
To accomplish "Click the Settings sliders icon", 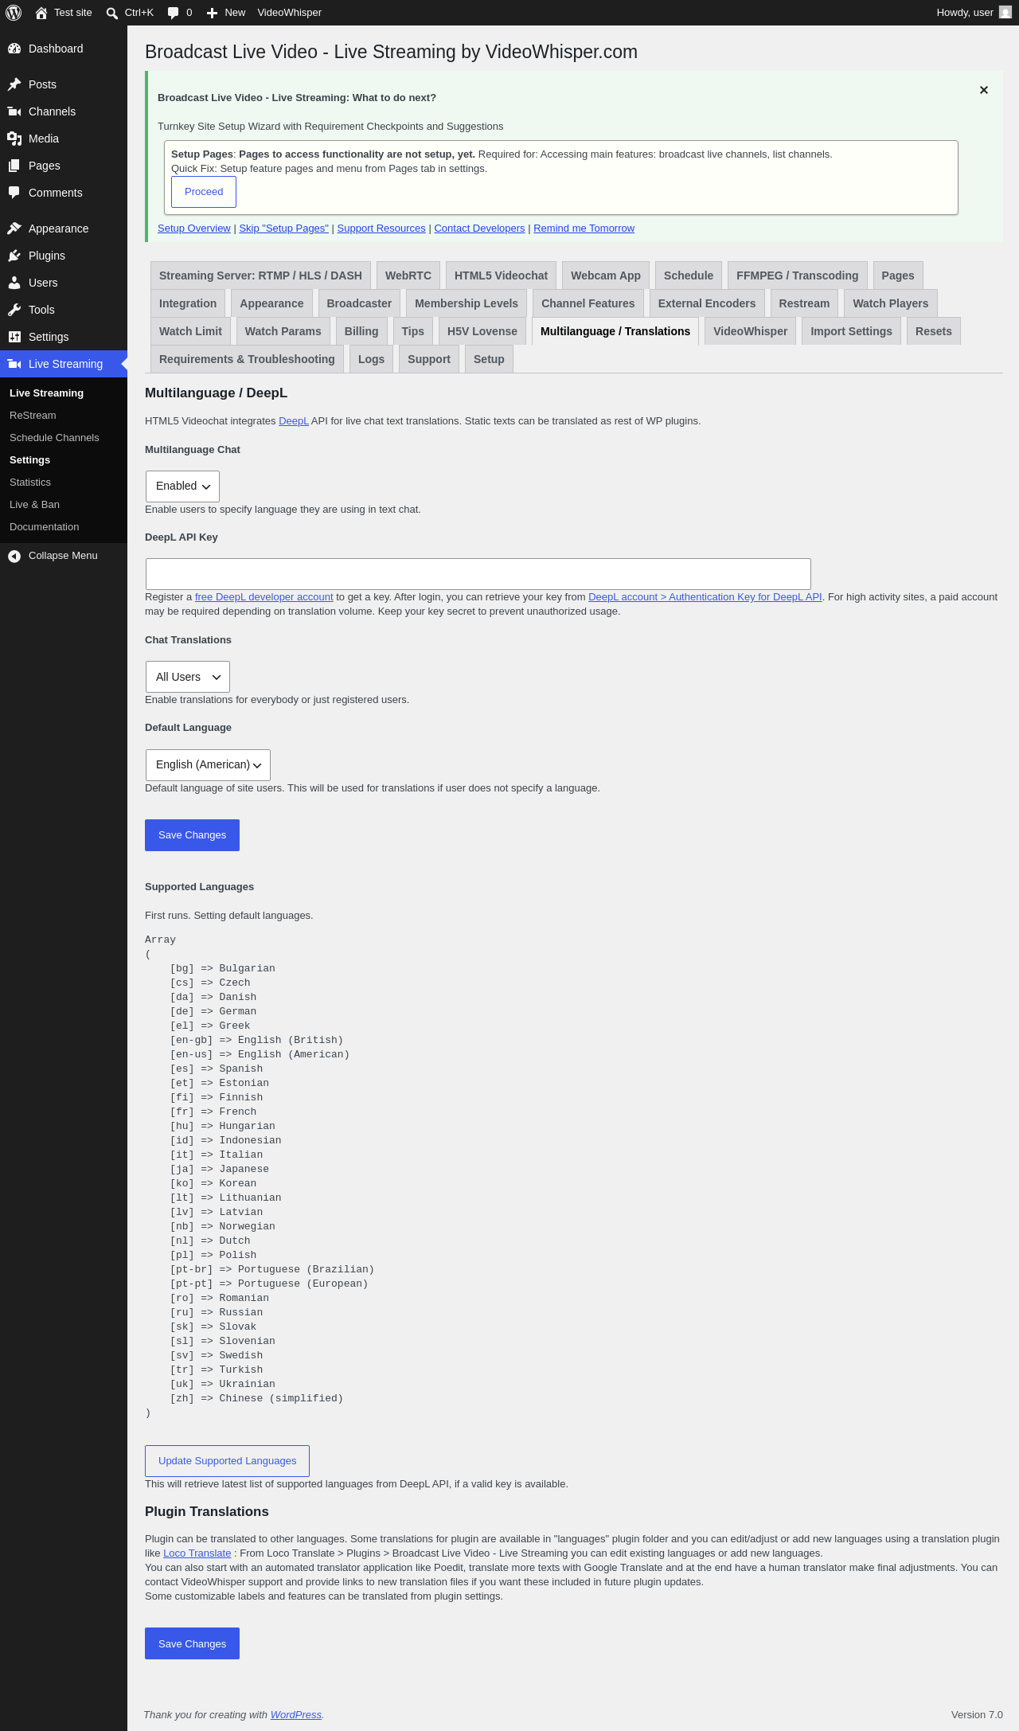I will [14, 337].
